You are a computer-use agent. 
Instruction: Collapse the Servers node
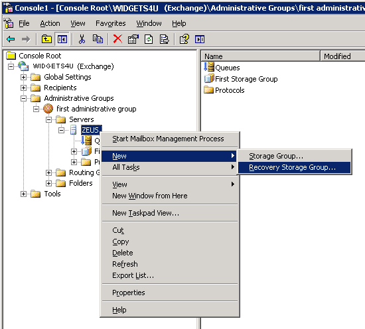point(48,119)
